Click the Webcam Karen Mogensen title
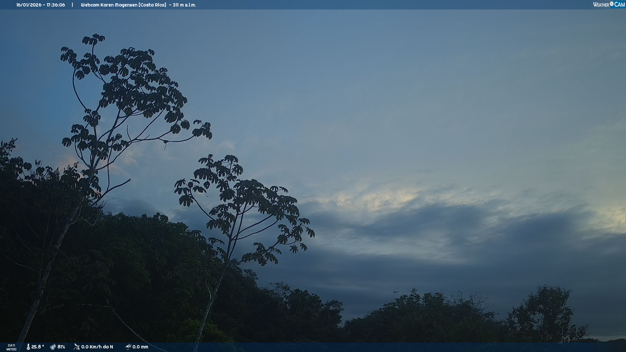 pos(109,5)
